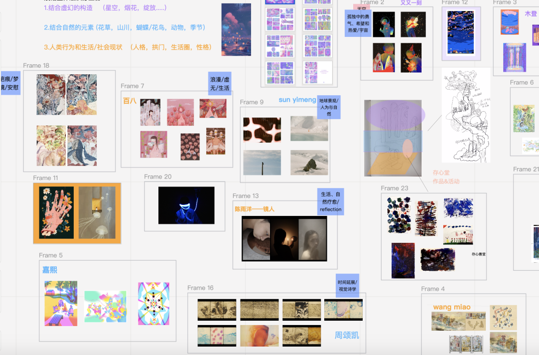Viewport: 539px width, 355px height.
Task: Click the wang miao name text
Action: (452, 307)
